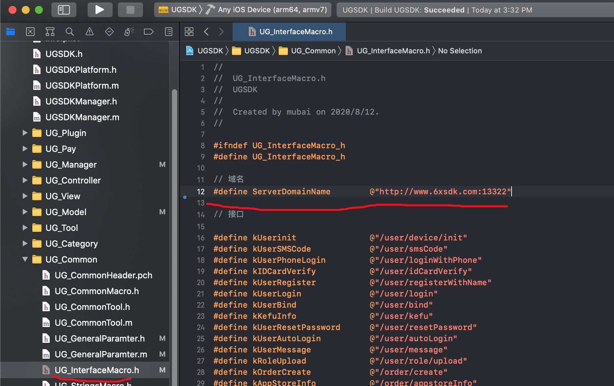Open the Test navigator diamond icon
This screenshot has width=614, height=386.
click(109, 32)
